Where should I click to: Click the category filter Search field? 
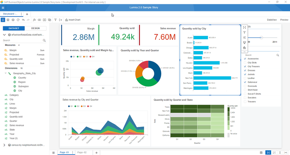coord(260,55)
